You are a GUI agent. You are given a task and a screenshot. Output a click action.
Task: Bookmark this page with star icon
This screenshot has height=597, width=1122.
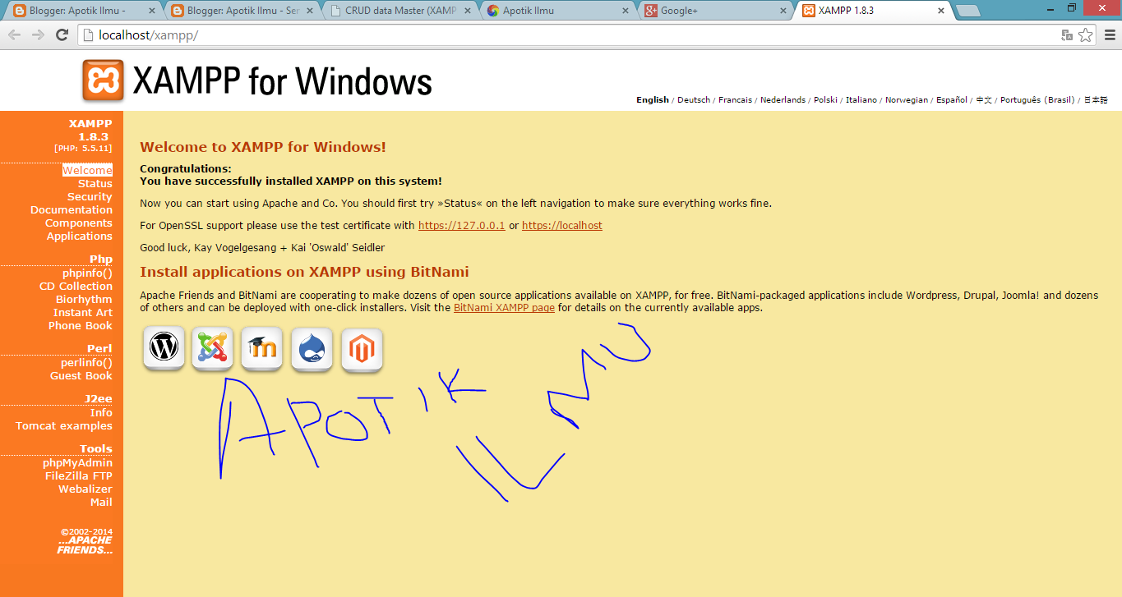pos(1086,35)
